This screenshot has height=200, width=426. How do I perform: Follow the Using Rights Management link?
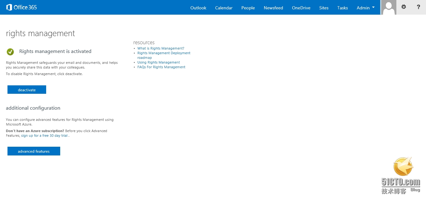pyautogui.click(x=158, y=62)
